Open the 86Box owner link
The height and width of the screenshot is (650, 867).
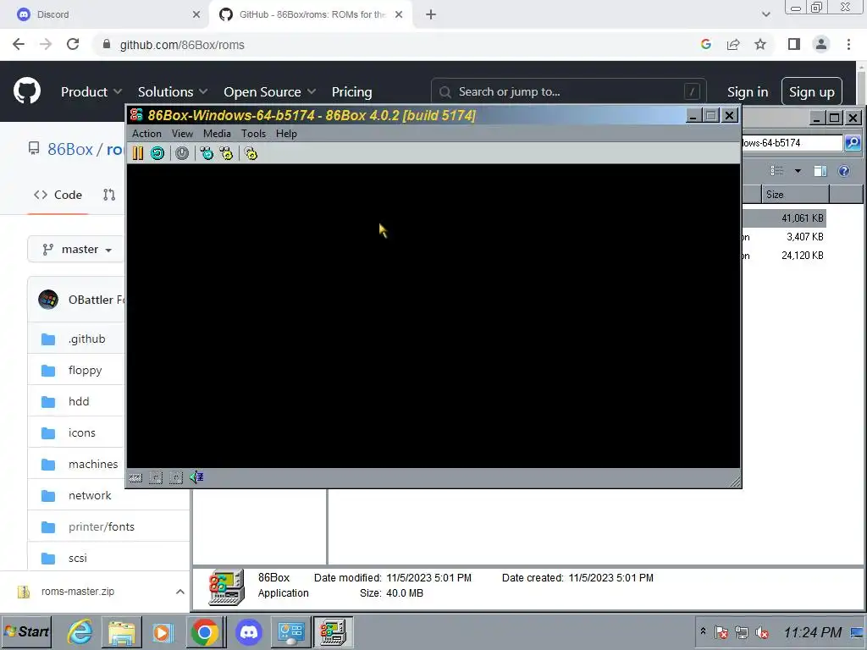pyautogui.click(x=70, y=149)
